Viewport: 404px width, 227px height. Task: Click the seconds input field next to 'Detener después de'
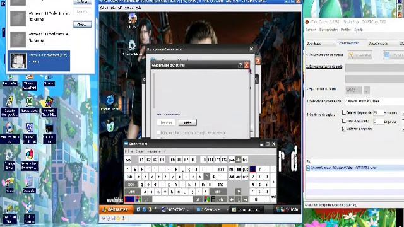point(378,112)
